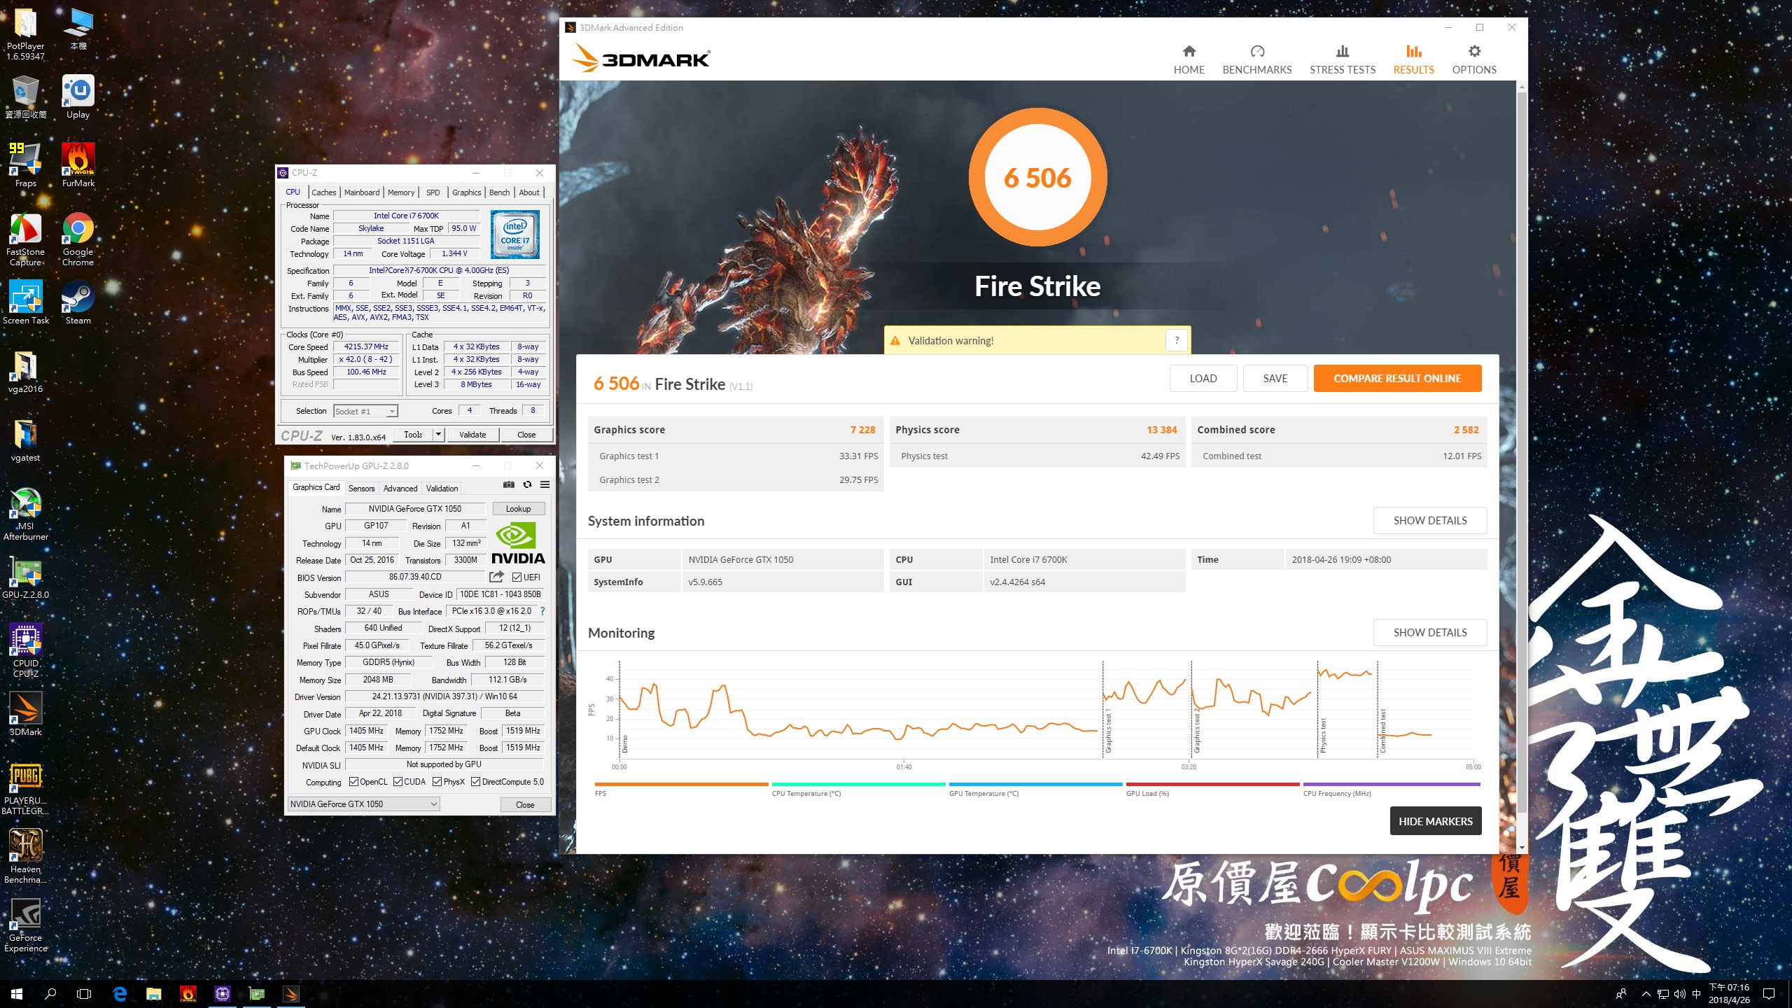Screen dimensions: 1792x1008
Task: Open 3DMark OPTIONS gear
Action: coord(1474,59)
